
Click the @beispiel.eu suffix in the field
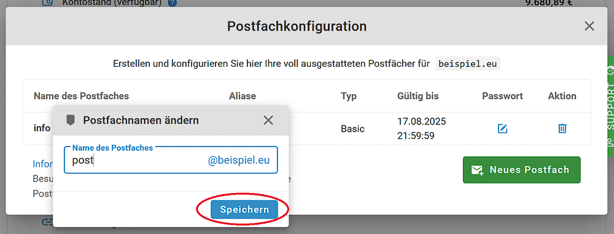tap(239, 160)
